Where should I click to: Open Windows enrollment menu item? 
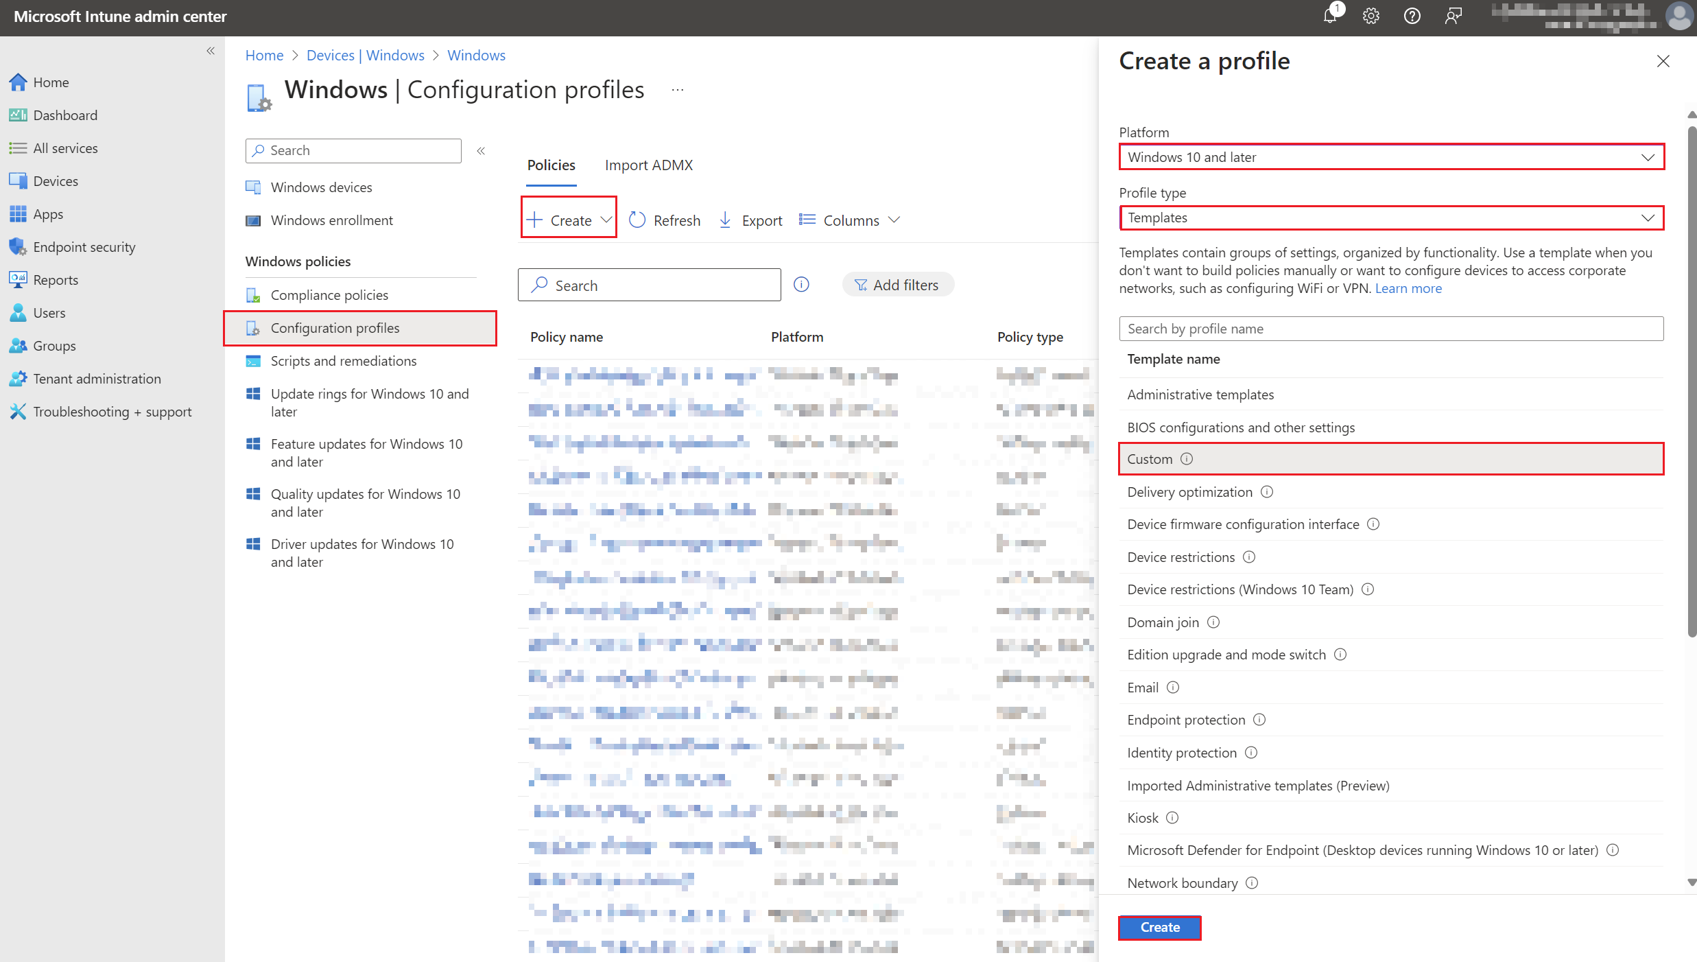[331, 220]
